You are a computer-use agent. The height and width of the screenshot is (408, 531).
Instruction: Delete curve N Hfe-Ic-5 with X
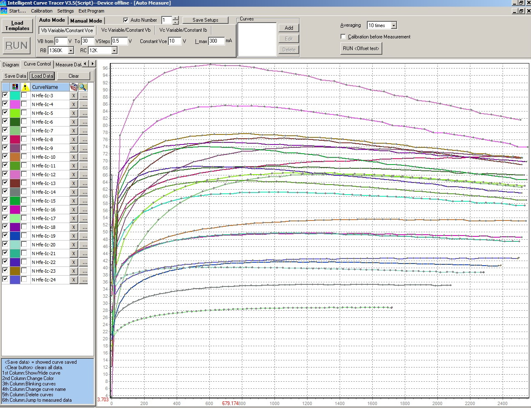(74, 113)
